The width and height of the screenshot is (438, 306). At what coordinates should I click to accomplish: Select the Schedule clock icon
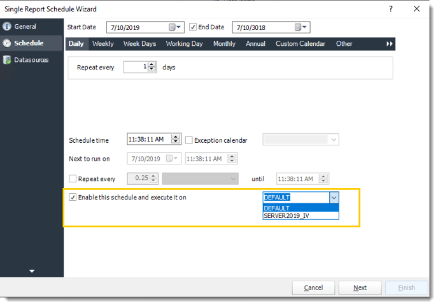pos(7,43)
